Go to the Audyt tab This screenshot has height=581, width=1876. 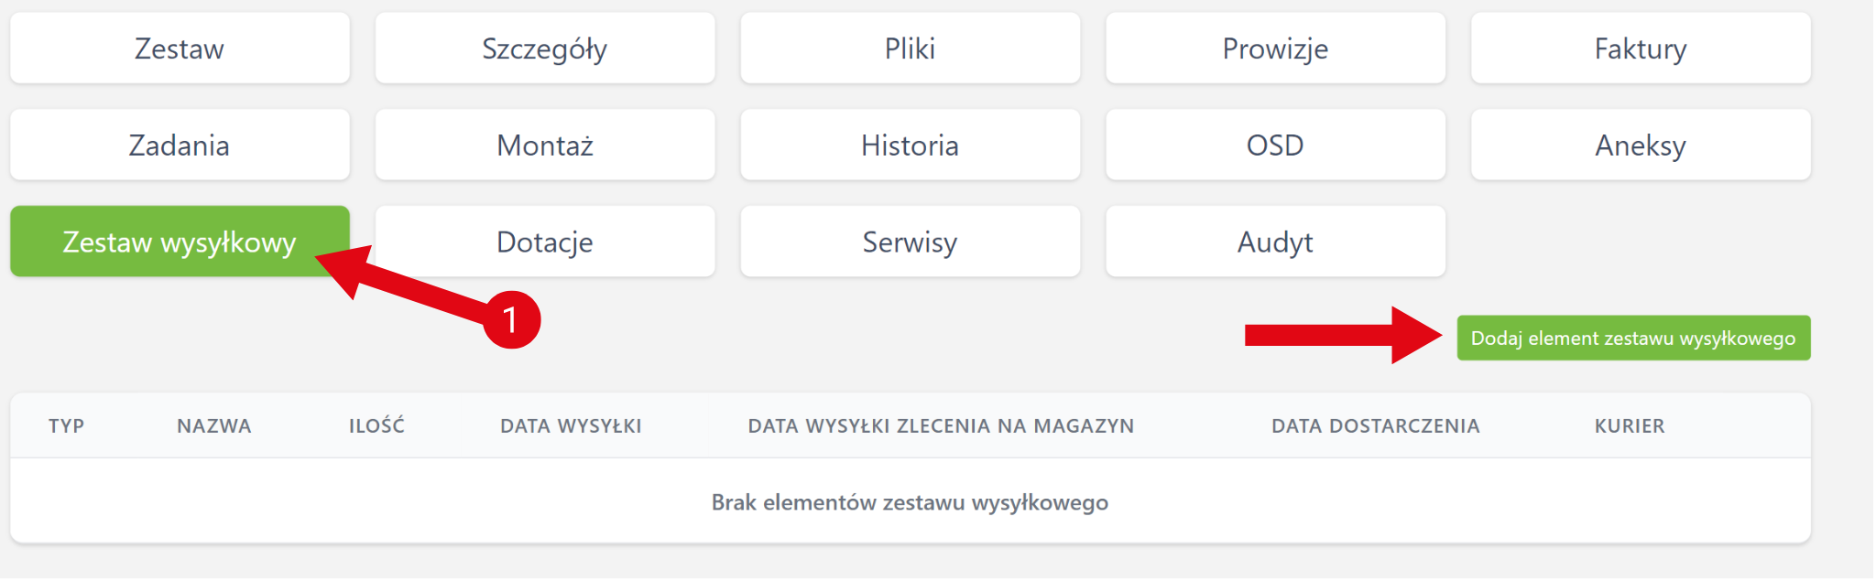pos(1275,242)
